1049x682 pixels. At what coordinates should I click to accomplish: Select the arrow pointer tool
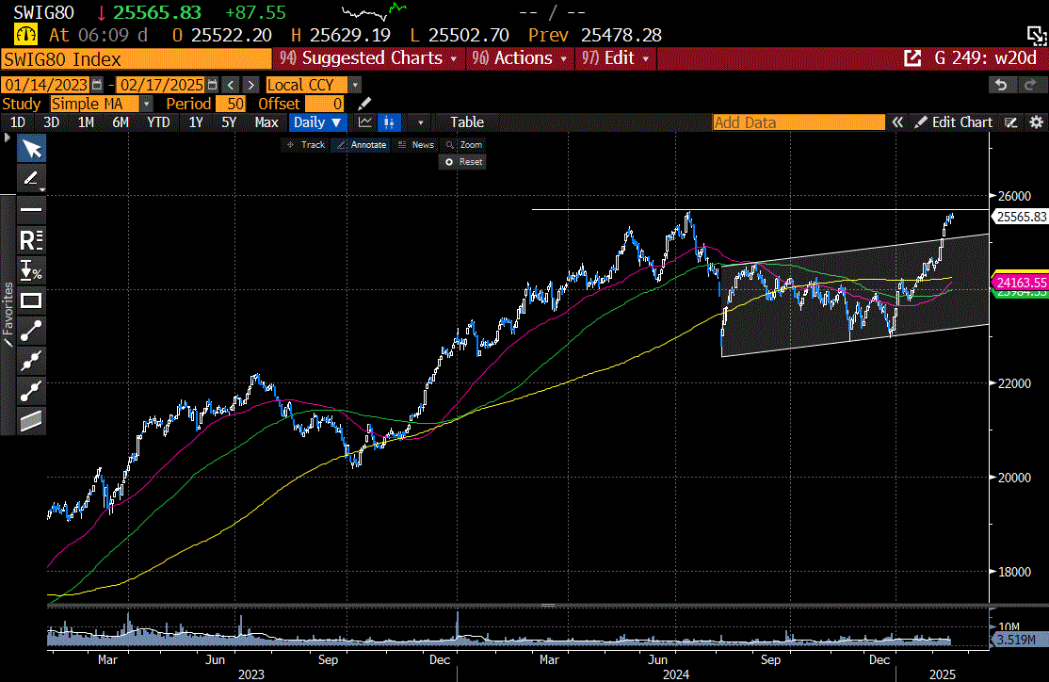click(31, 149)
